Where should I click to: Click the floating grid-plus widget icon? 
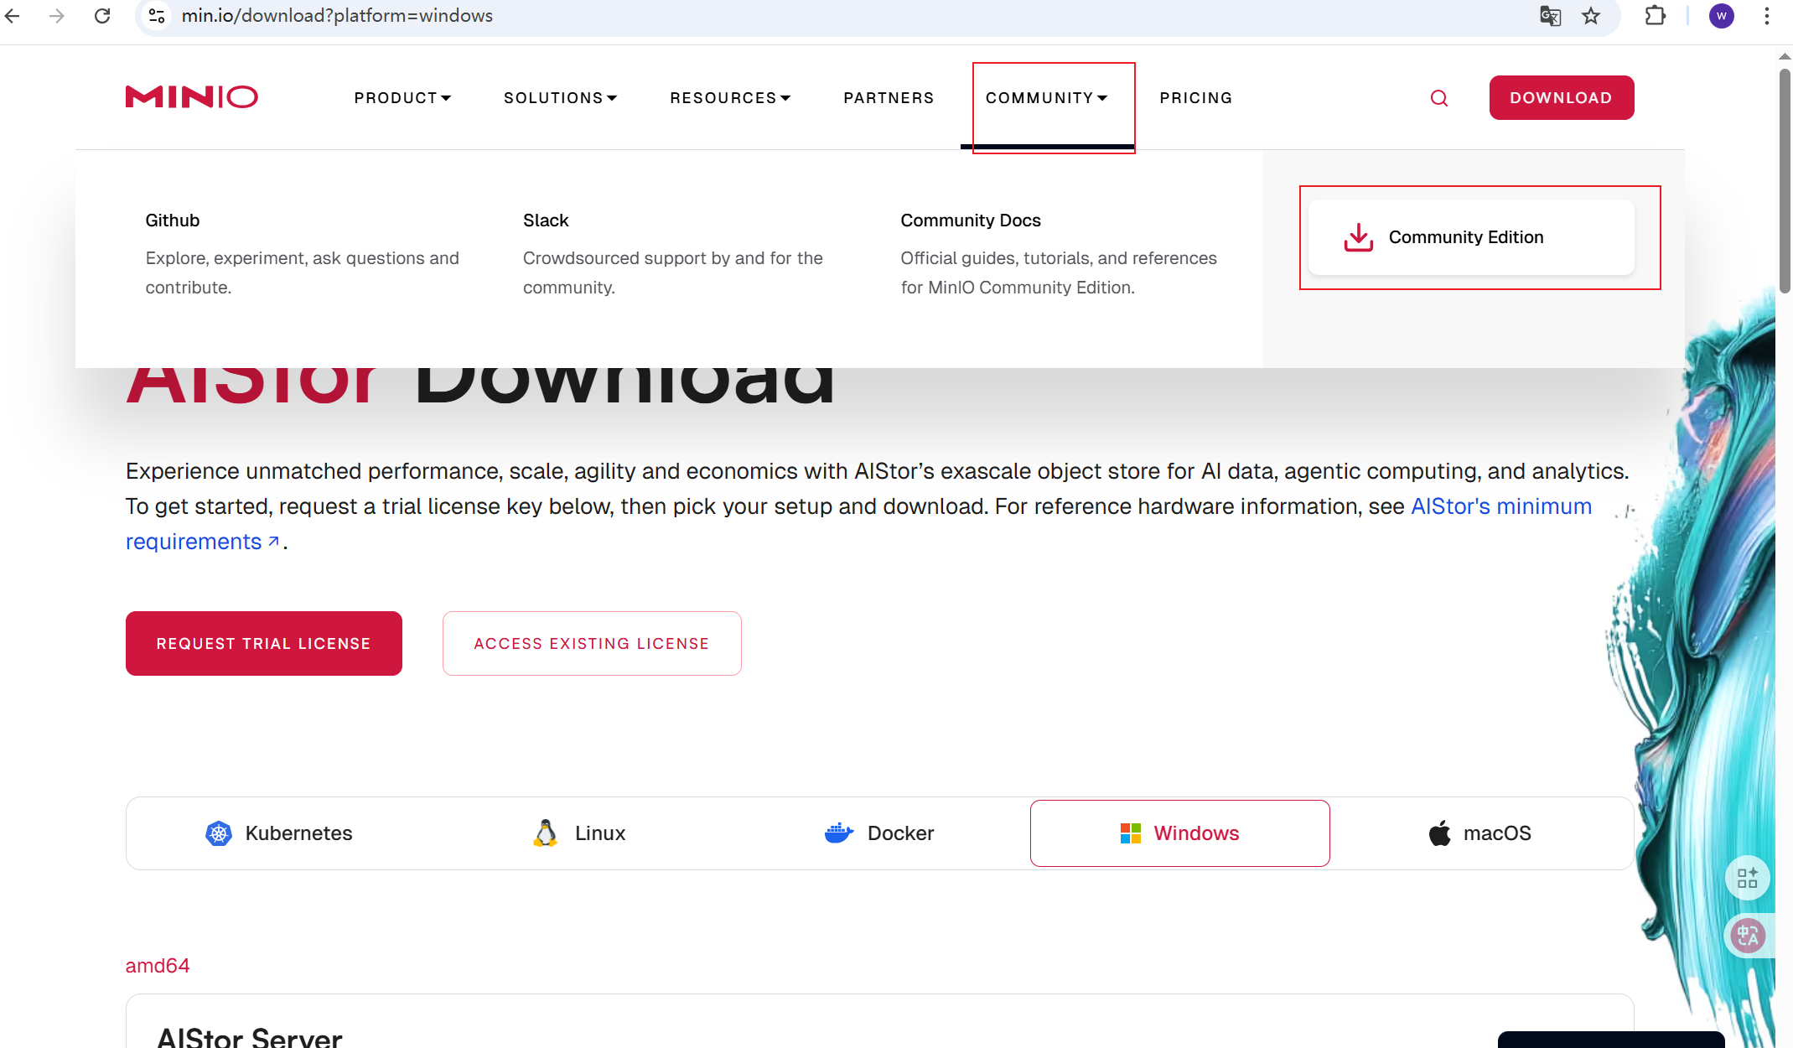pyautogui.click(x=1747, y=878)
